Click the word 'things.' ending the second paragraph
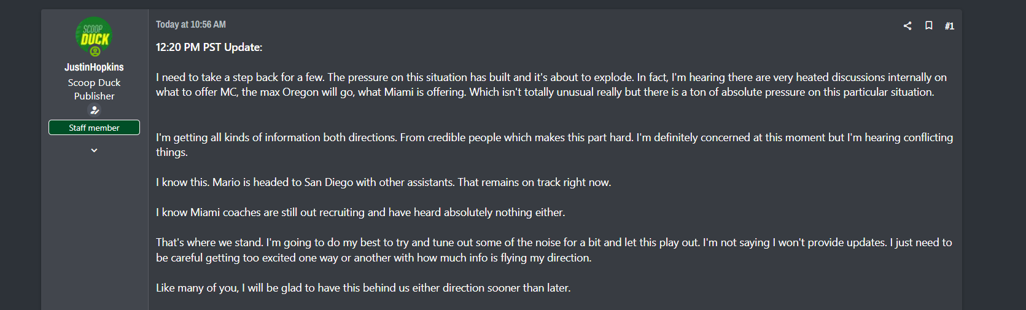The height and width of the screenshot is (310, 1026). tap(171, 152)
